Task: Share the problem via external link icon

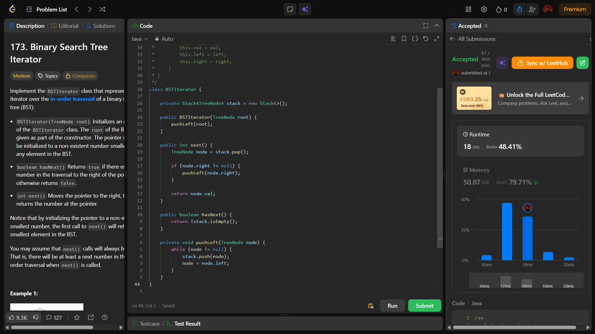Action: [x=91, y=317]
